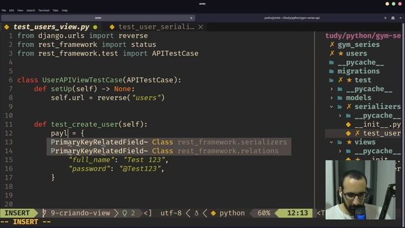Open __init__.py under serializers
The width and height of the screenshot is (405, 228).
click(378, 124)
